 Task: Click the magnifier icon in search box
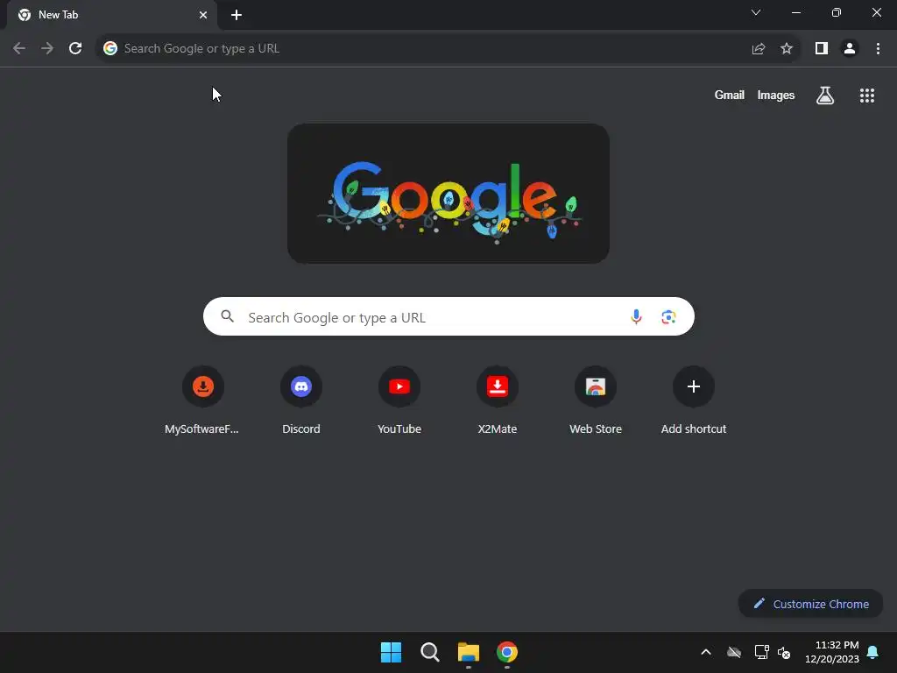point(227,315)
